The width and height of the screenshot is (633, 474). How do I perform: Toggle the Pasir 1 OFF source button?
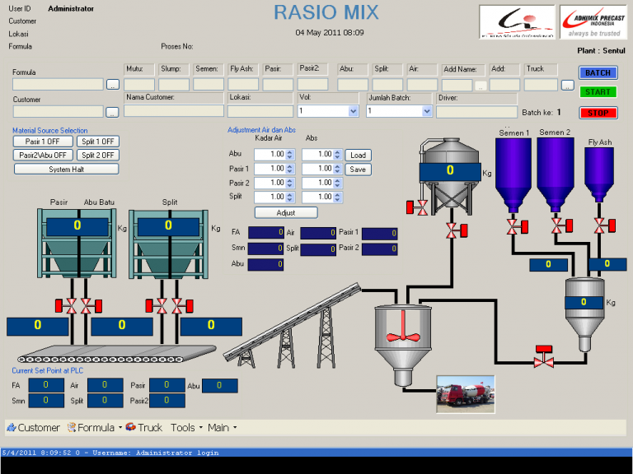pos(43,142)
